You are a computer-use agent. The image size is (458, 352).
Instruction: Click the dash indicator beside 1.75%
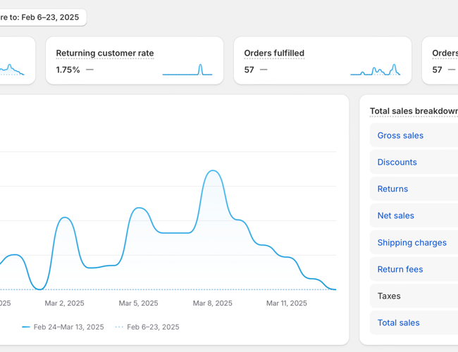tap(89, 70)
